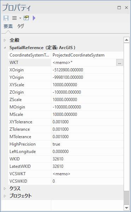Click the ZOrigin value field
This screenshot has width=131, height=212.
87,92
